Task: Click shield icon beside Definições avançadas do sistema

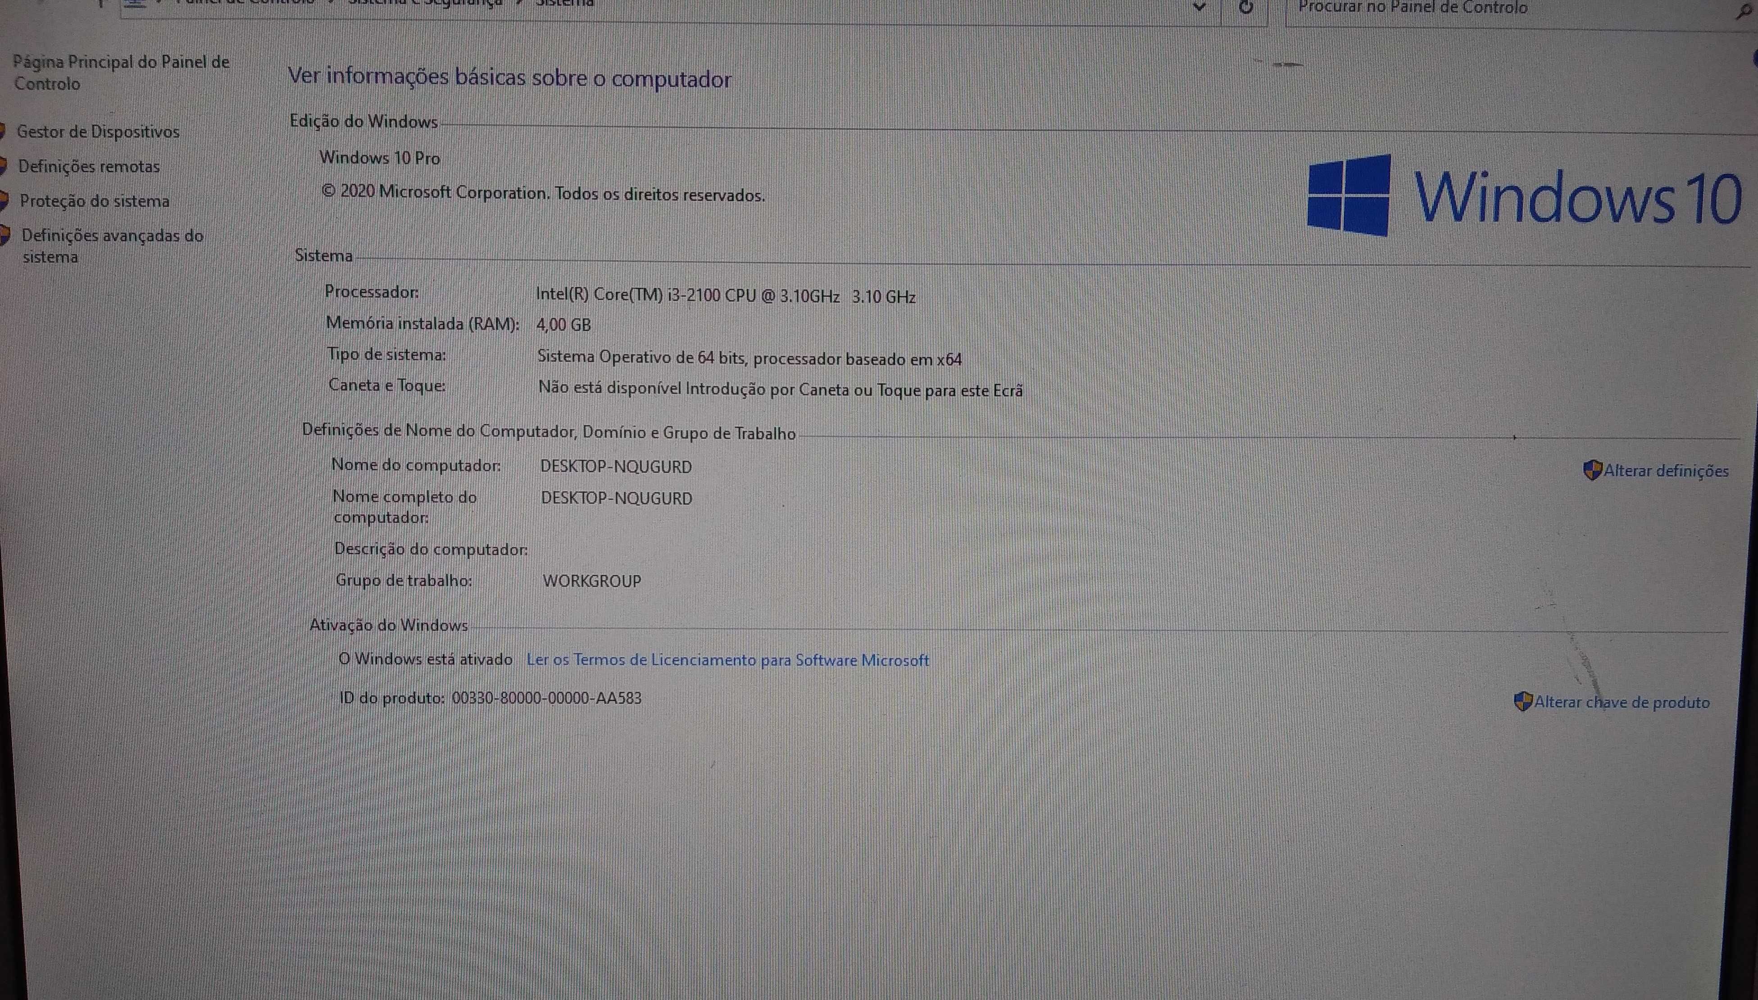Action: [x=5, y=235]
